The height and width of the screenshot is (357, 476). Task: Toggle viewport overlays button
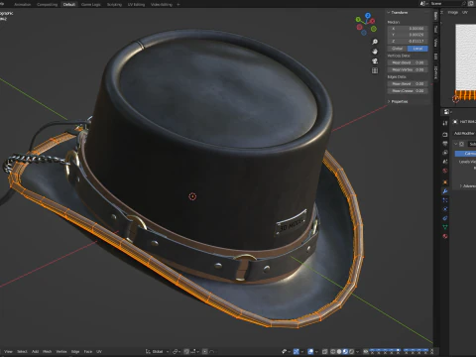[x=310, y=351]
